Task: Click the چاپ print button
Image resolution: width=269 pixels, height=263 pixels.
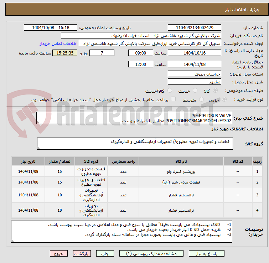Action: click(105, 254)
